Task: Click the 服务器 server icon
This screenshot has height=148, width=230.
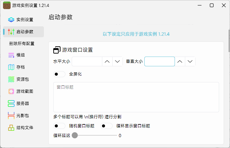Action: (11, 104)
